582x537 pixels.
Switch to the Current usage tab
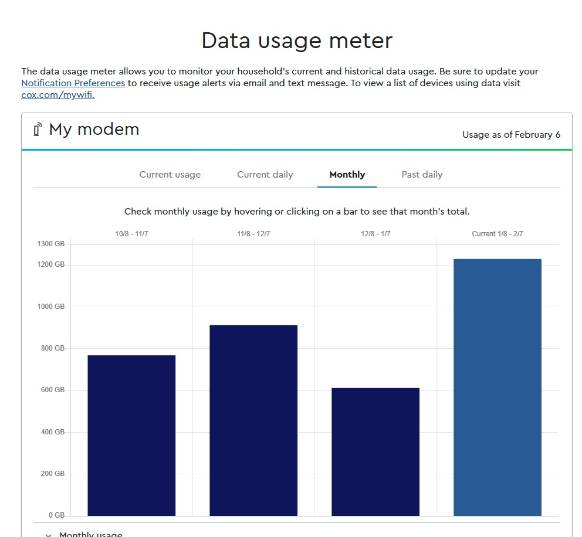(170, 175)
